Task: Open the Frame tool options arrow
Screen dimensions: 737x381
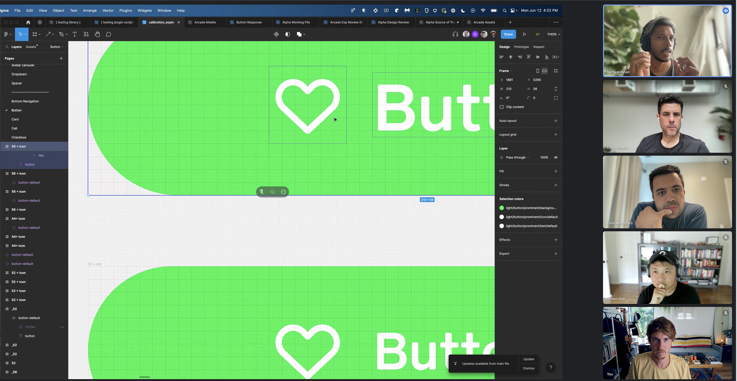Action: pos(40,35)
